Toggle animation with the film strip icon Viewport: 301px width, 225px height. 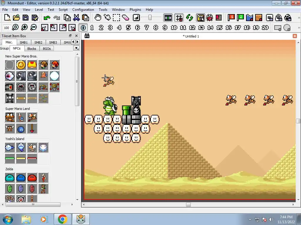tap(168, 18)
